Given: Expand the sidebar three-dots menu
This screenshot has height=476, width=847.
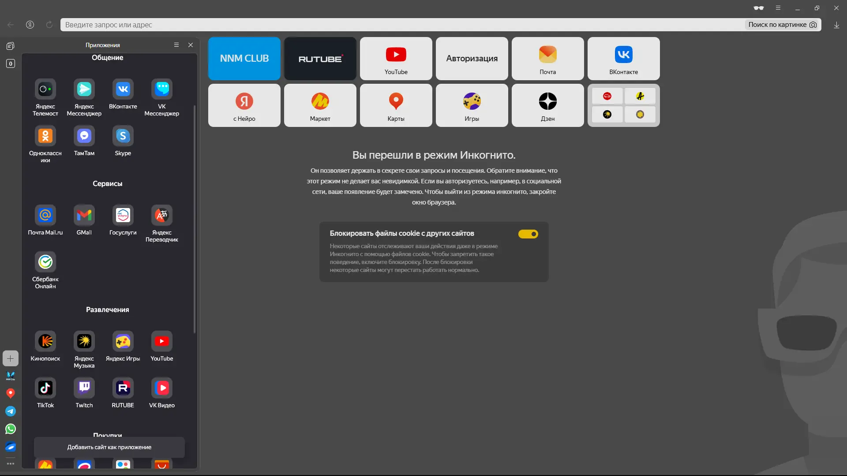Looking at the screenshot, I should (11, 464).
